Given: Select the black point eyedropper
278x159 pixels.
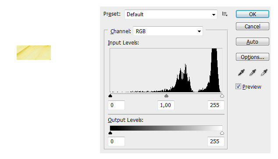Looking at the screenshot, I should (x=241, y=72).
